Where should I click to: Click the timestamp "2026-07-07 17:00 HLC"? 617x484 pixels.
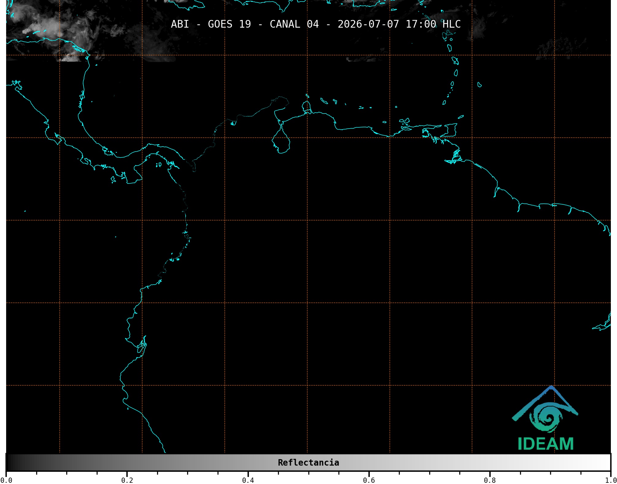399,24
